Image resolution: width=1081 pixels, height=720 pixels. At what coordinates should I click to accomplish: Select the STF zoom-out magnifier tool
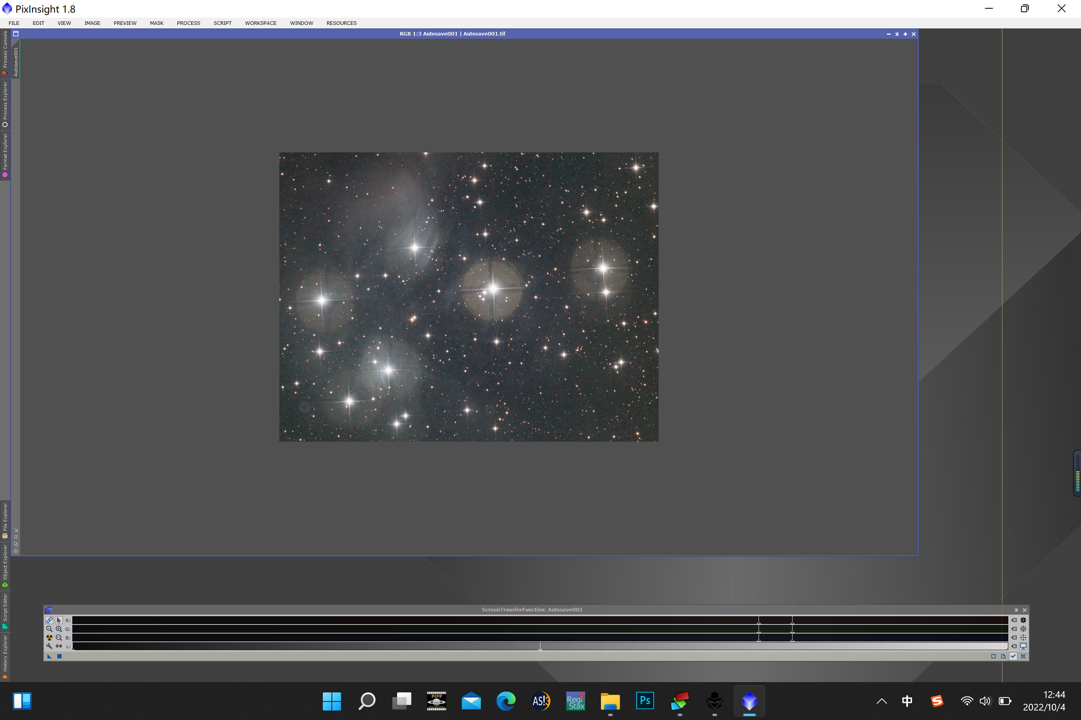click(x=59, y=638)
